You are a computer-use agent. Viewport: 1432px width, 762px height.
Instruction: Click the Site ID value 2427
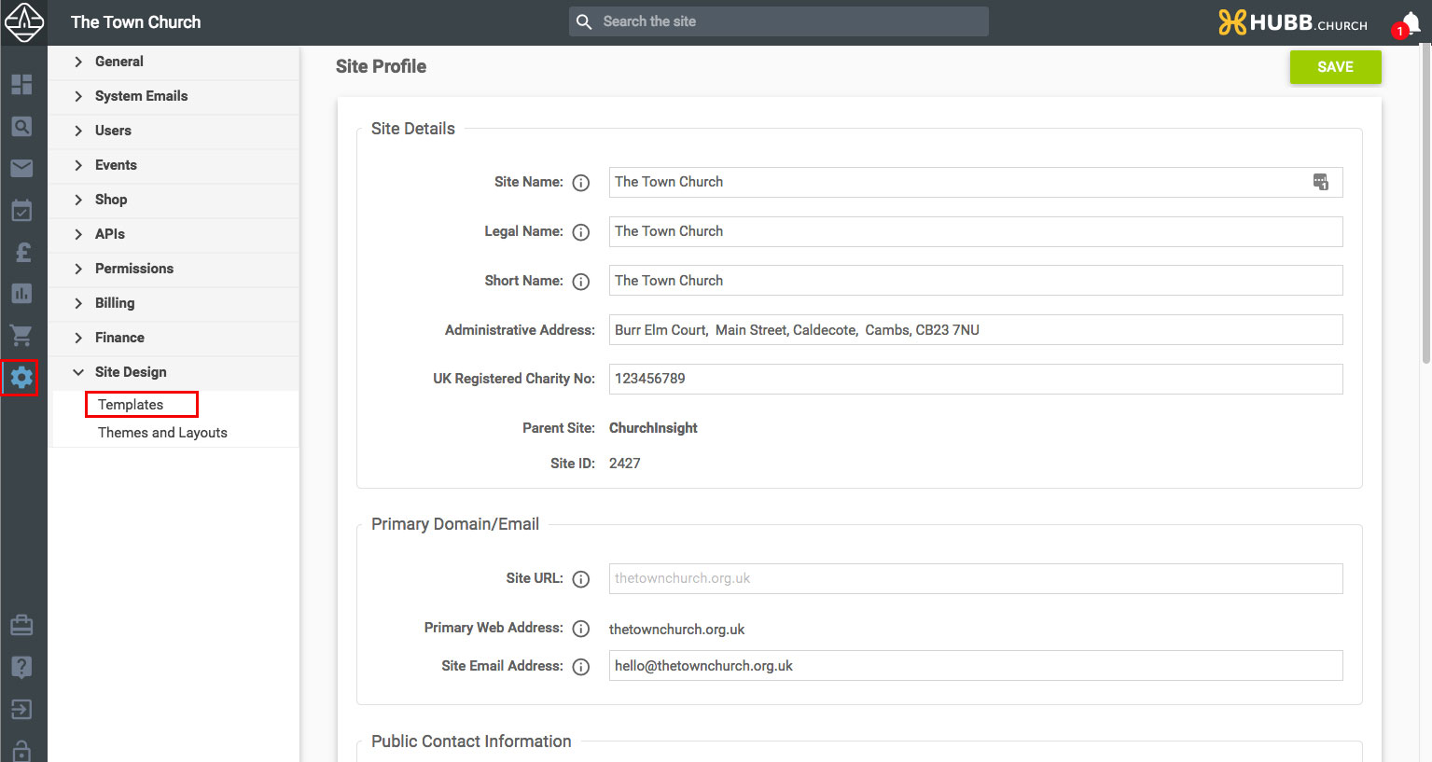click(x=624, y=464)
